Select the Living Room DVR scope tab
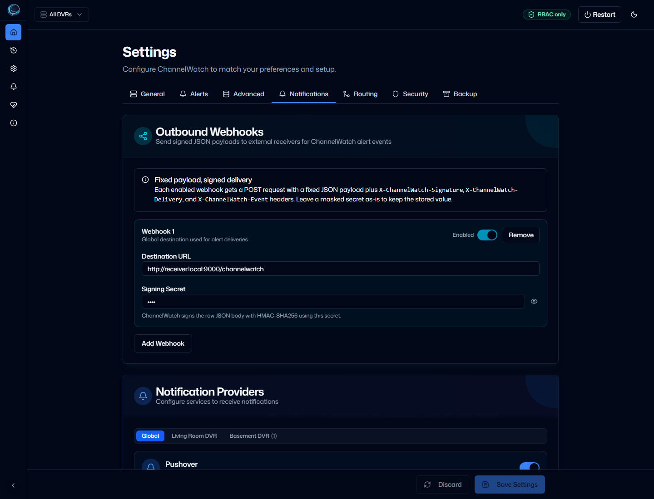Image resolution: width=654 pixels, height=499 pixels. pos(194,436)
